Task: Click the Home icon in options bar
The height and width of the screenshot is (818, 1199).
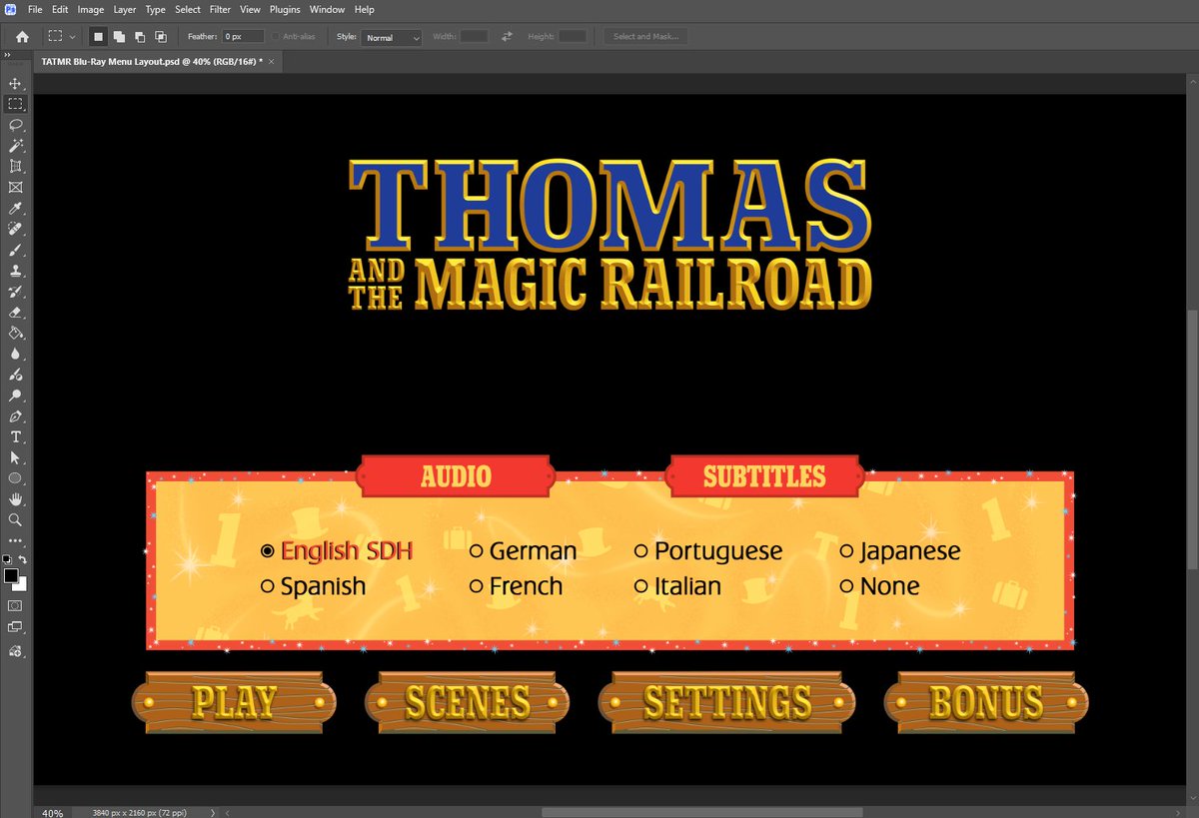Action: [x=22, y=37]
